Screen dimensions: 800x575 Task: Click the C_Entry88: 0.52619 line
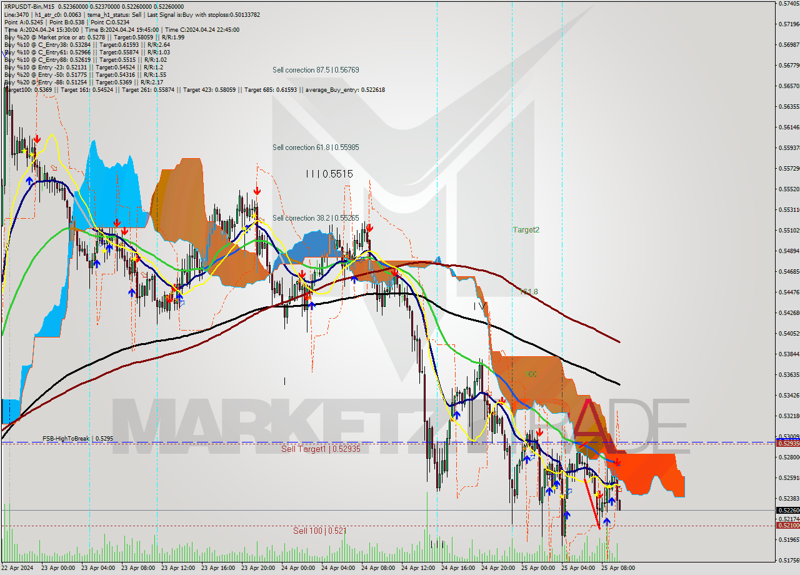[x=87, y=59]
